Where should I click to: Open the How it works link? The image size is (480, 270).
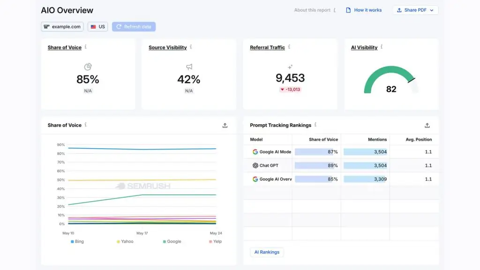click(x=364, y=10)
